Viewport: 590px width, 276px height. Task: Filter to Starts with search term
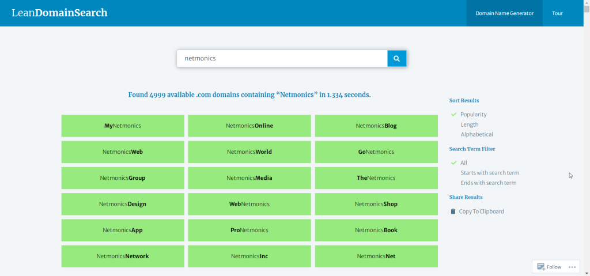point(490,173)
